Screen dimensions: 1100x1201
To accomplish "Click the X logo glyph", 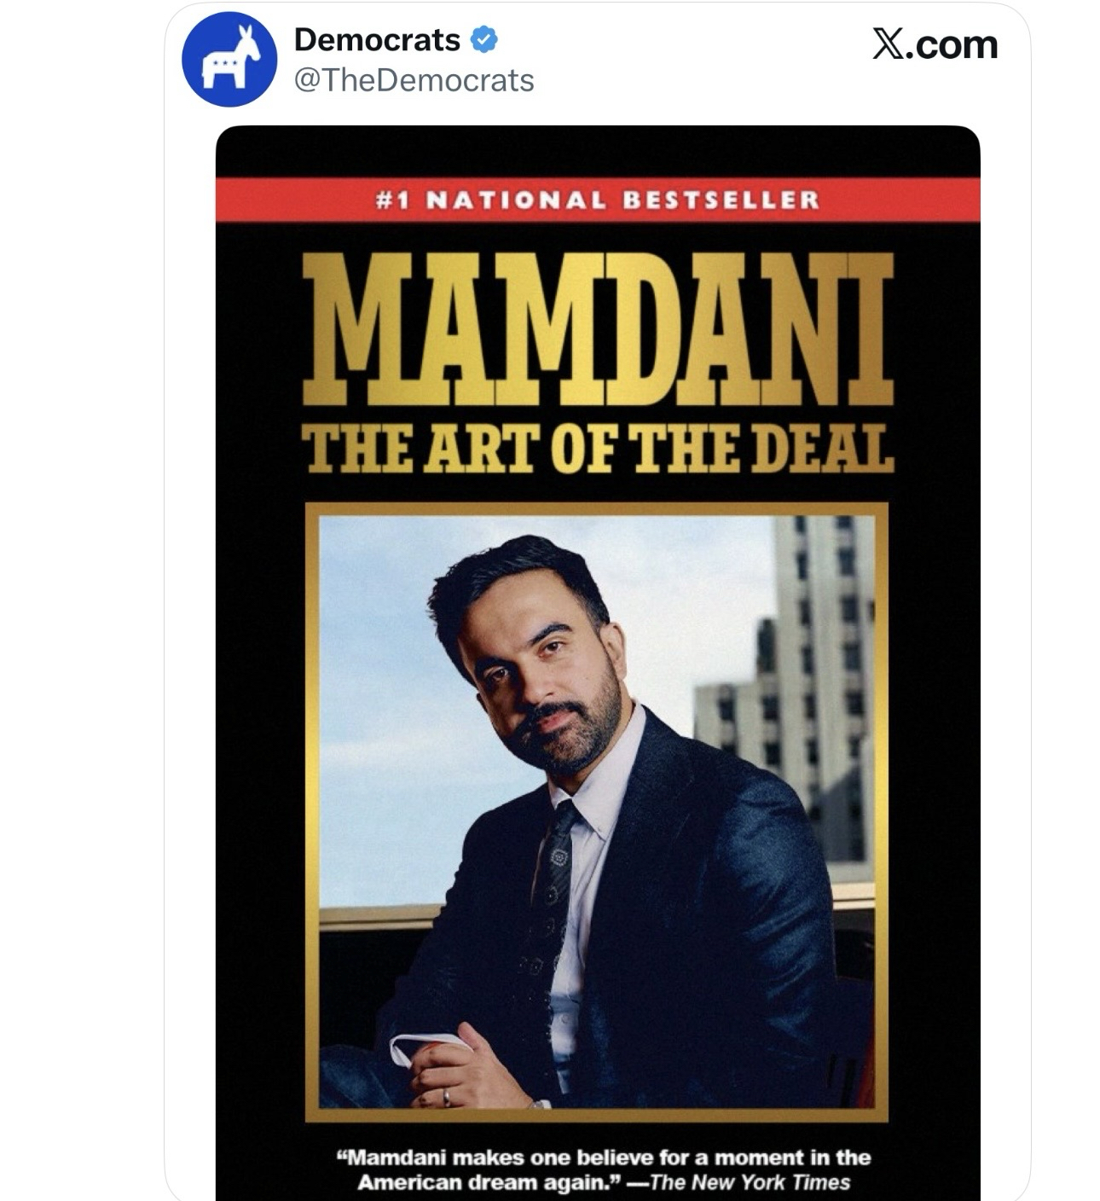I will [x=888, y=44].
